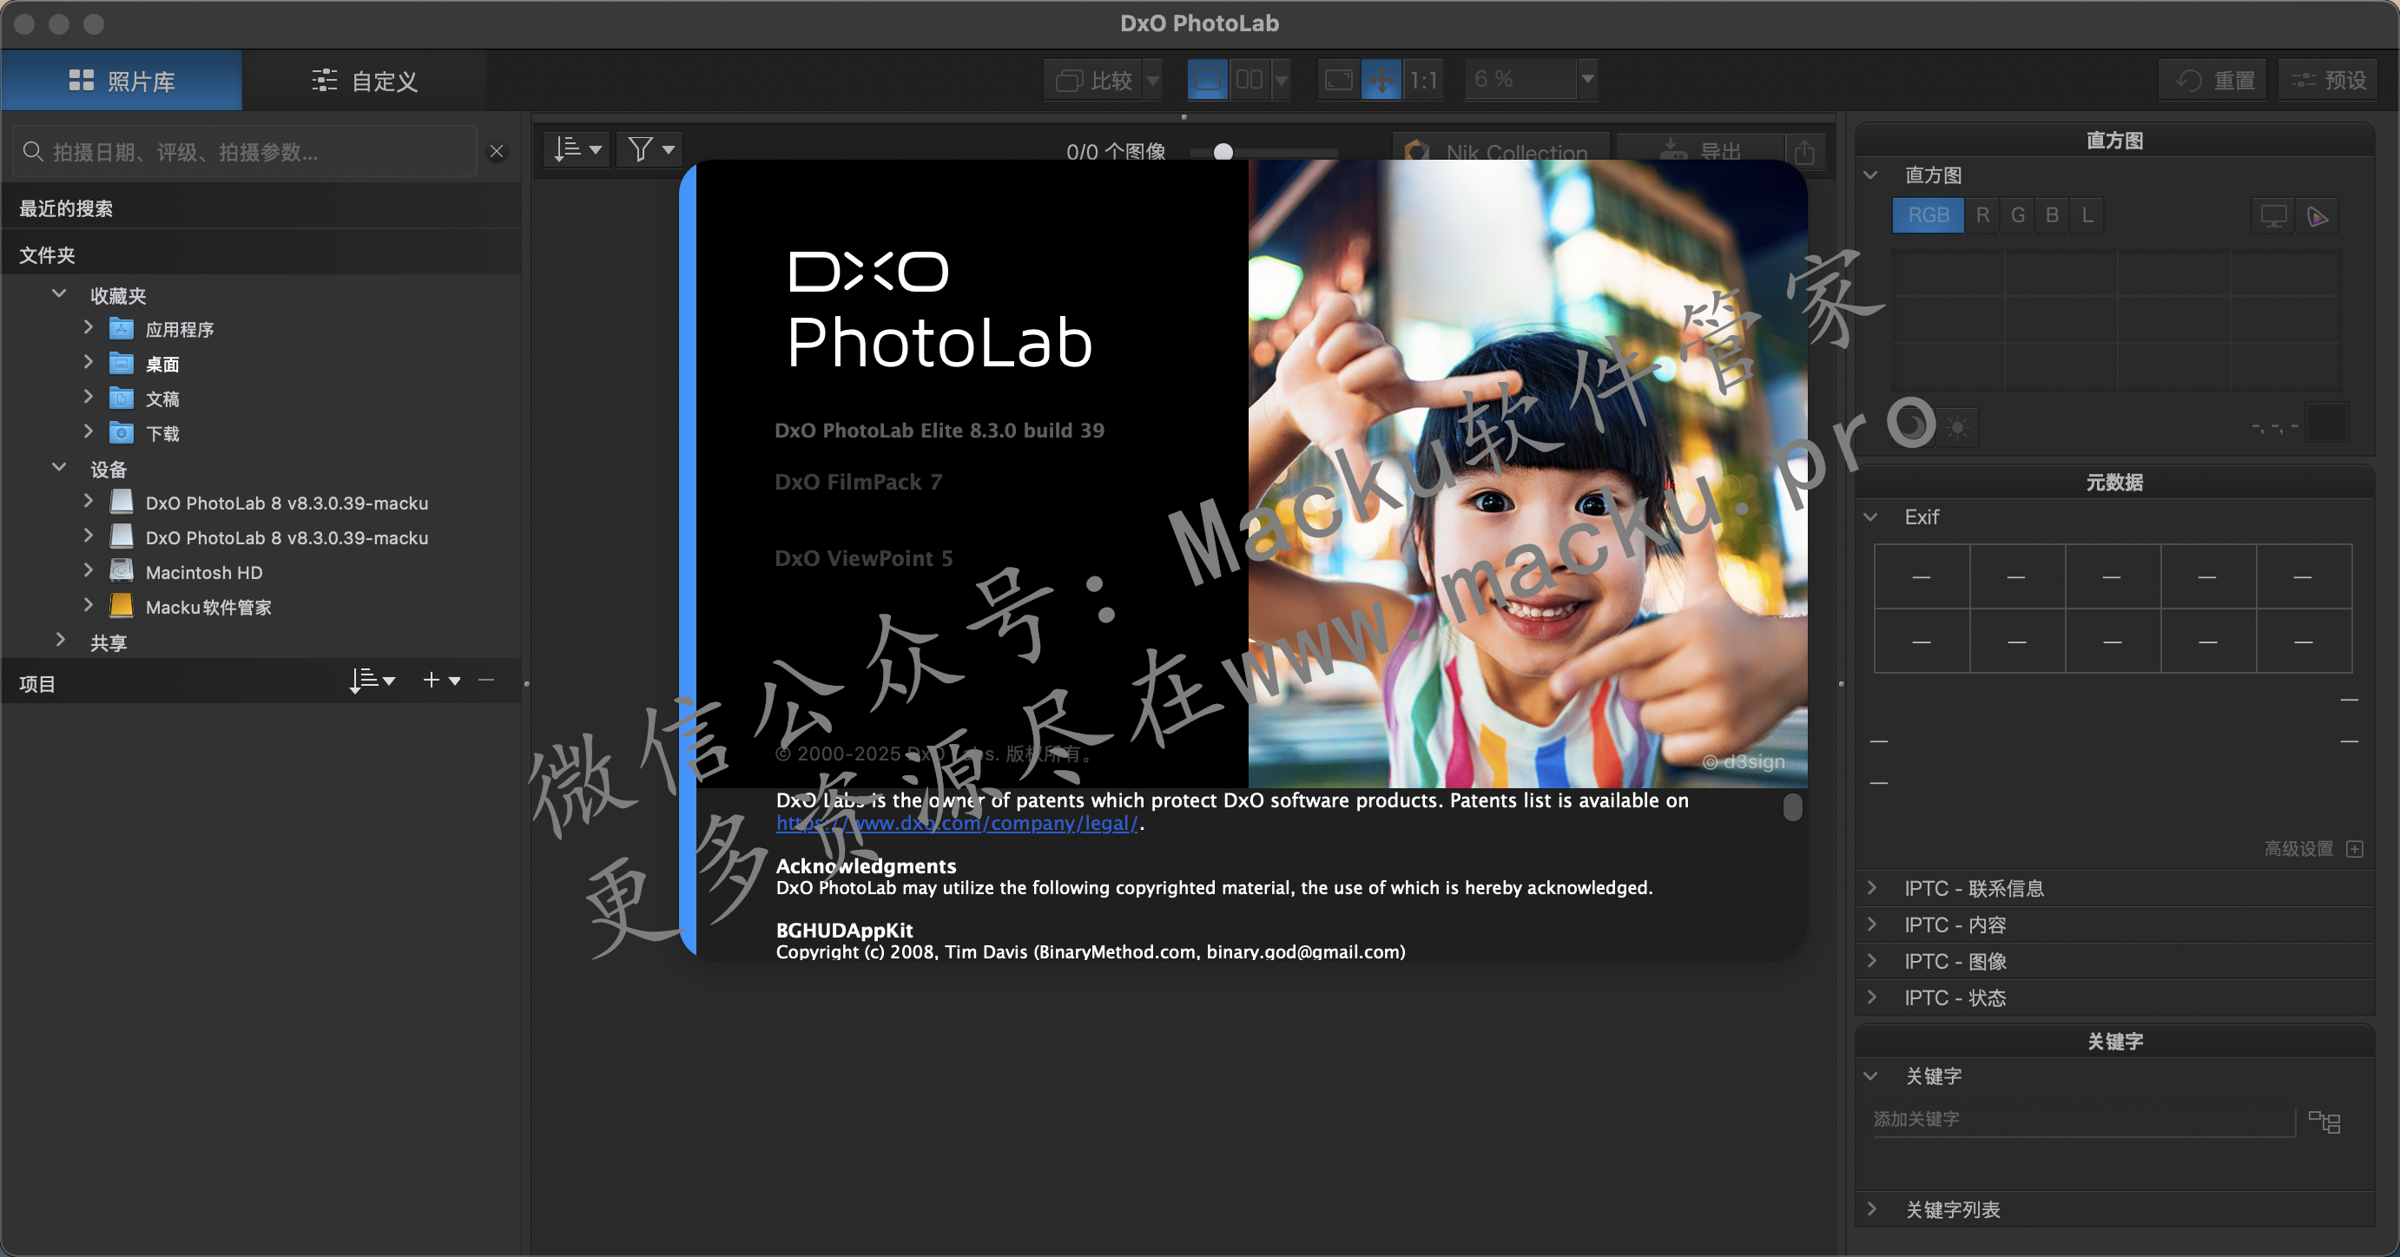The height and width of the screenshot is (1257, 2400).
Task: Collapse the 设备 devices tree
Action: pyautogui.click(x=59, y=467)
